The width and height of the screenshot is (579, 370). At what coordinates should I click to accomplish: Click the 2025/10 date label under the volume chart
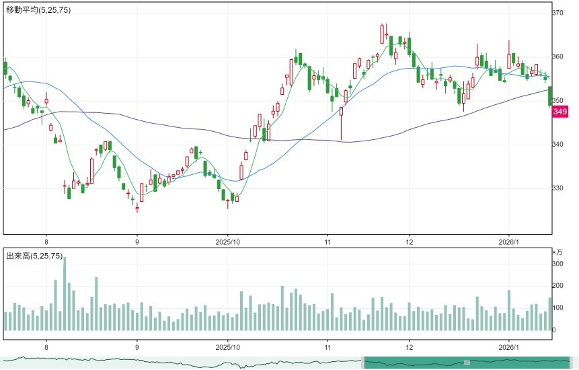coord(227,348)
